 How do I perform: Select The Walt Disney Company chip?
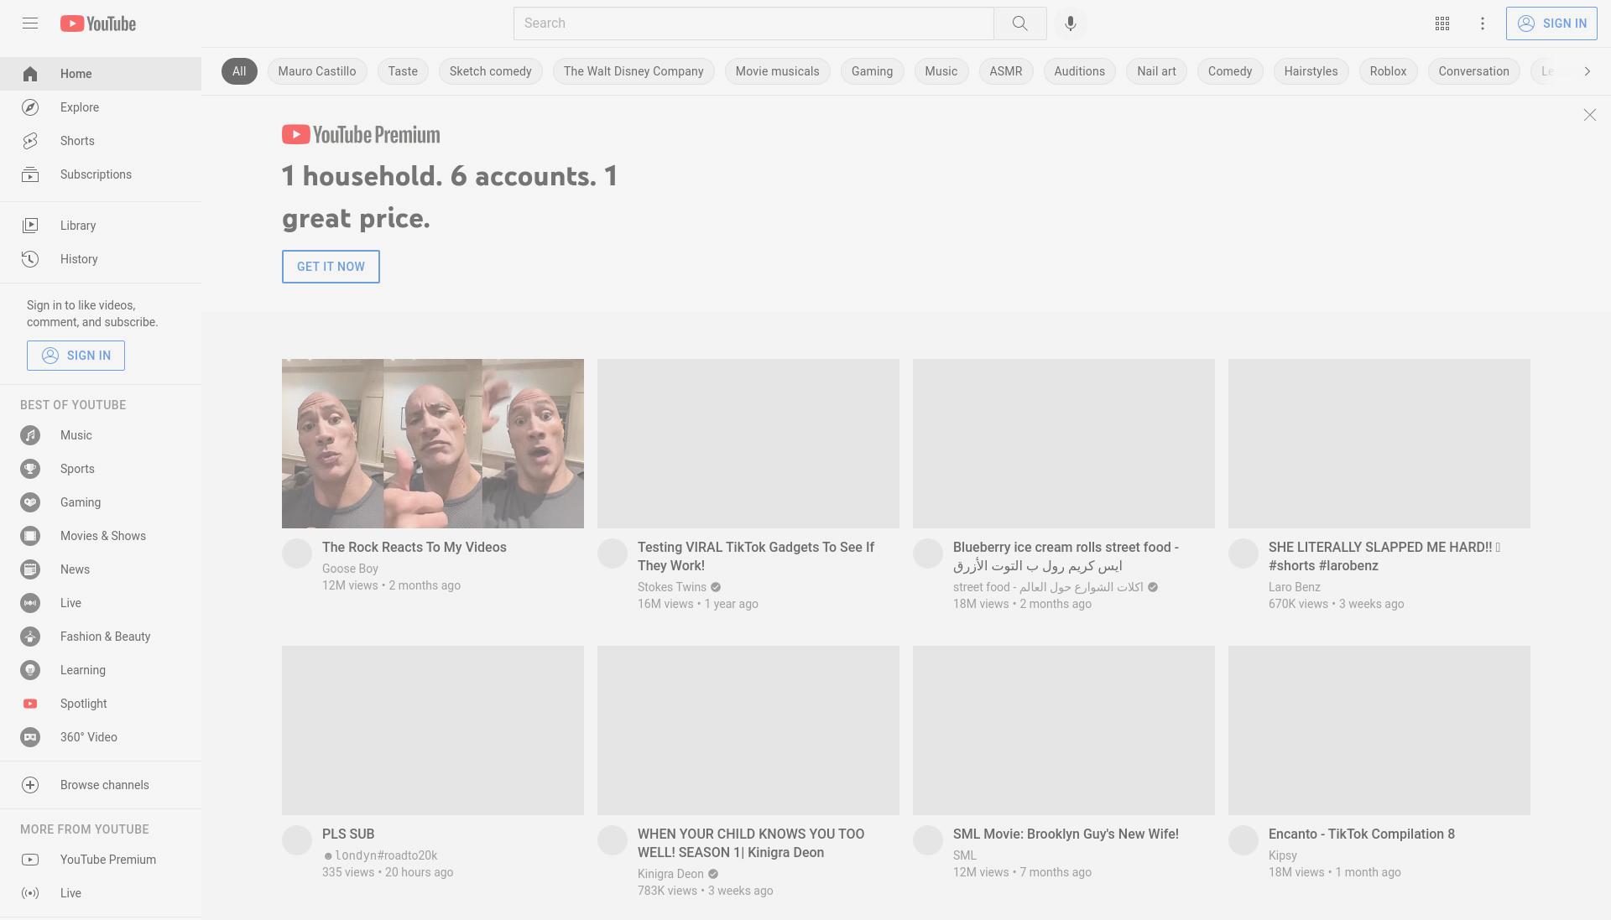tap(633, 71)
